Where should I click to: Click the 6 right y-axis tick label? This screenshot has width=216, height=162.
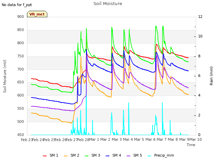click(x=199, y=76)
